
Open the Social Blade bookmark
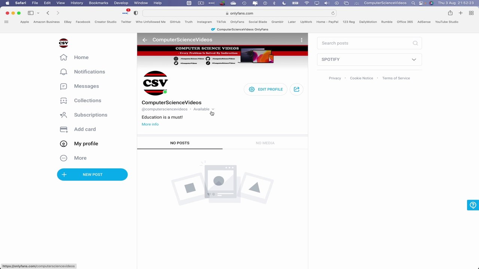pos(258,22)
